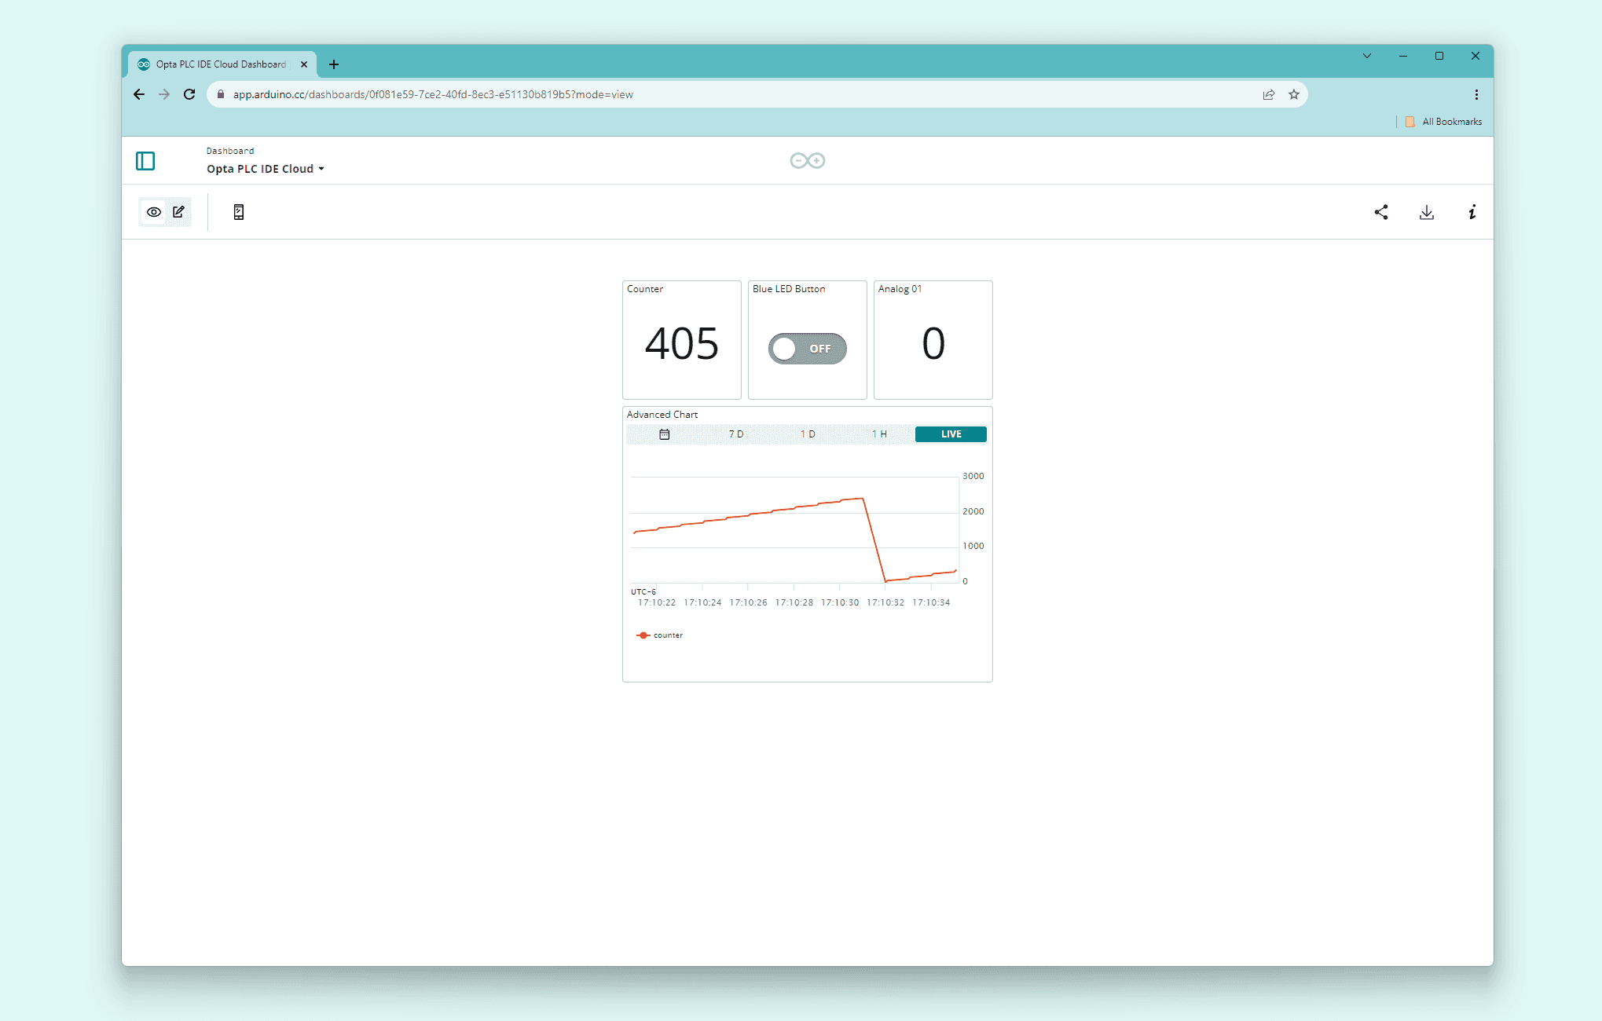Screen dimensions: 1602x1021
Task: Open chart calendar date picker
Action: [x=664, y=434]
